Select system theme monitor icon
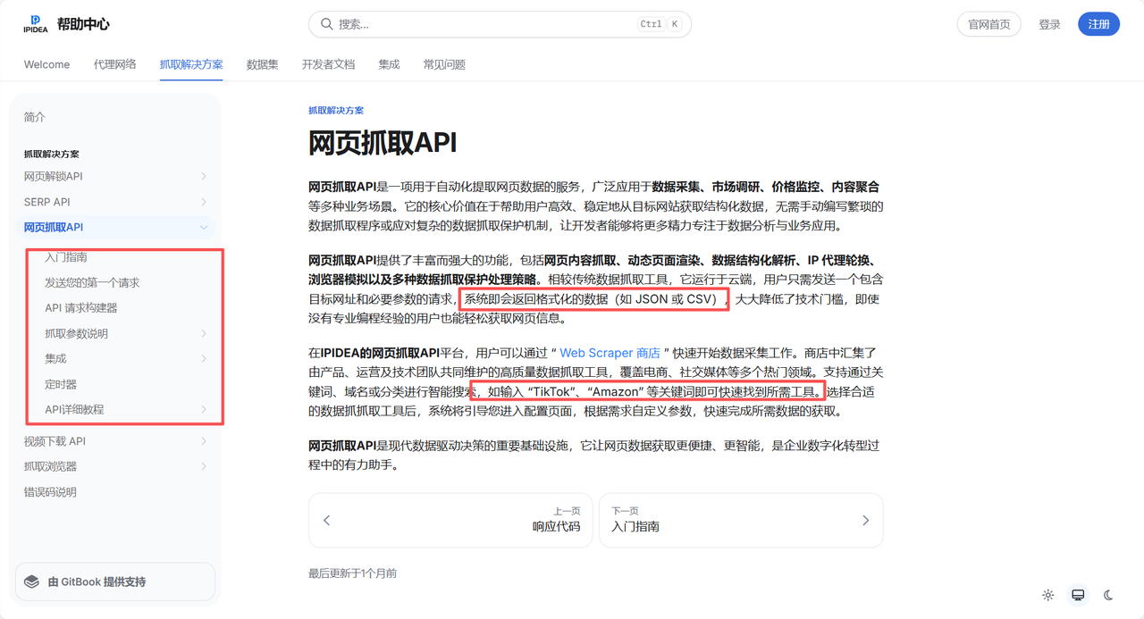Image resolution: width=1144 pixels, height=619 pixels. [x=1078, y=595]
